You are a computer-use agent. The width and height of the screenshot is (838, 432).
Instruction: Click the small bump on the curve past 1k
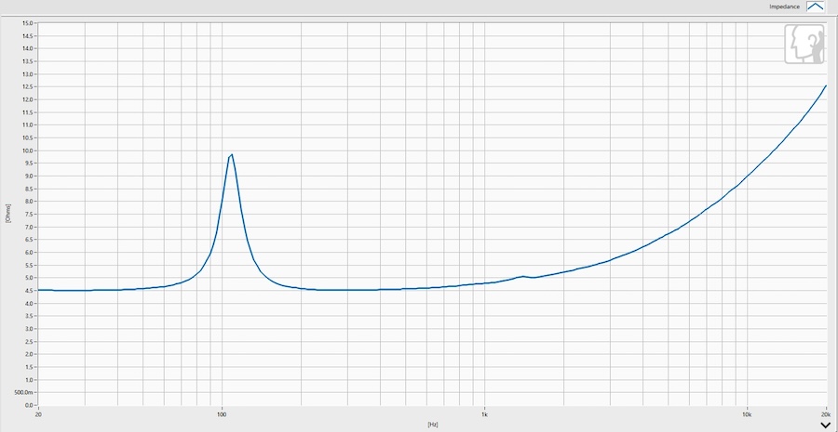(x=523, y=276)
